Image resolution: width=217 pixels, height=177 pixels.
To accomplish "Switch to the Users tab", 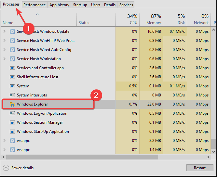I will click(x=96, y=5).
